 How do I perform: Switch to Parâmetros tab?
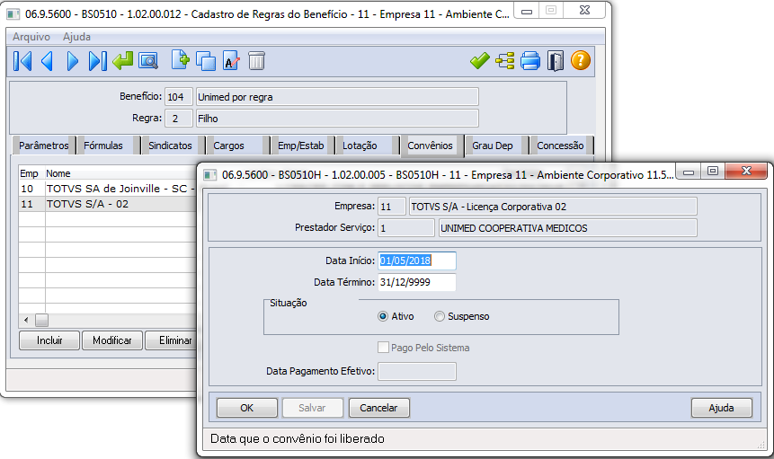[43, 146]
